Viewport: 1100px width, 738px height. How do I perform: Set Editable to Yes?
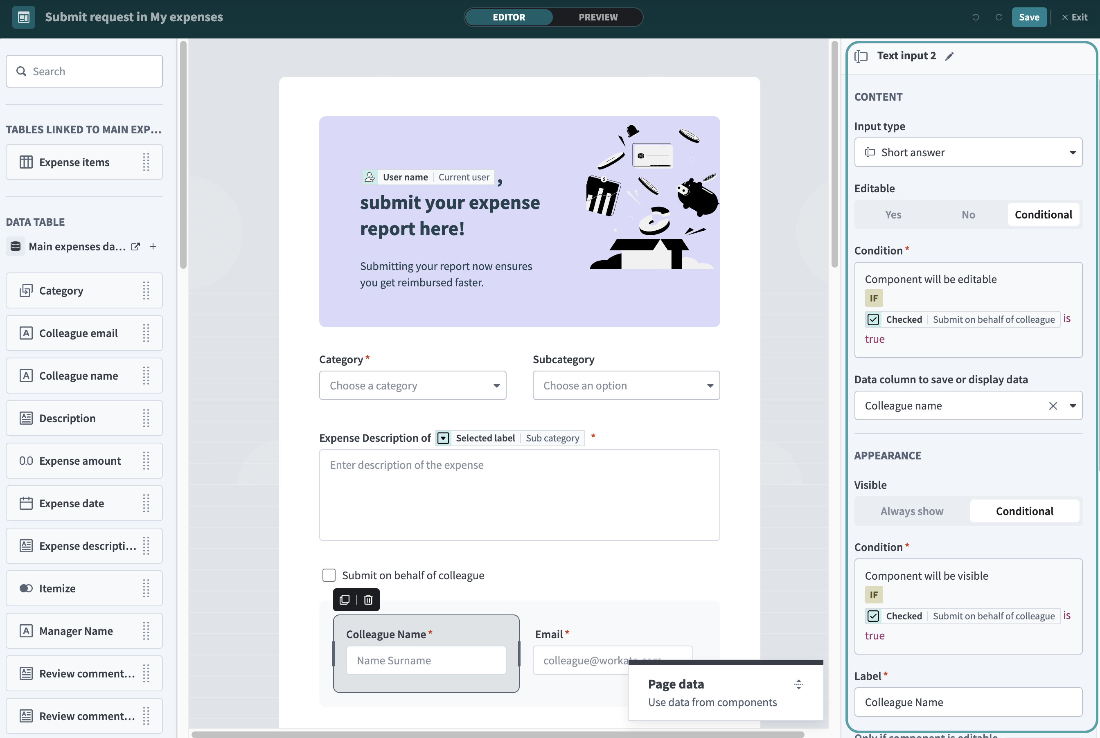[x=893, y=215]
